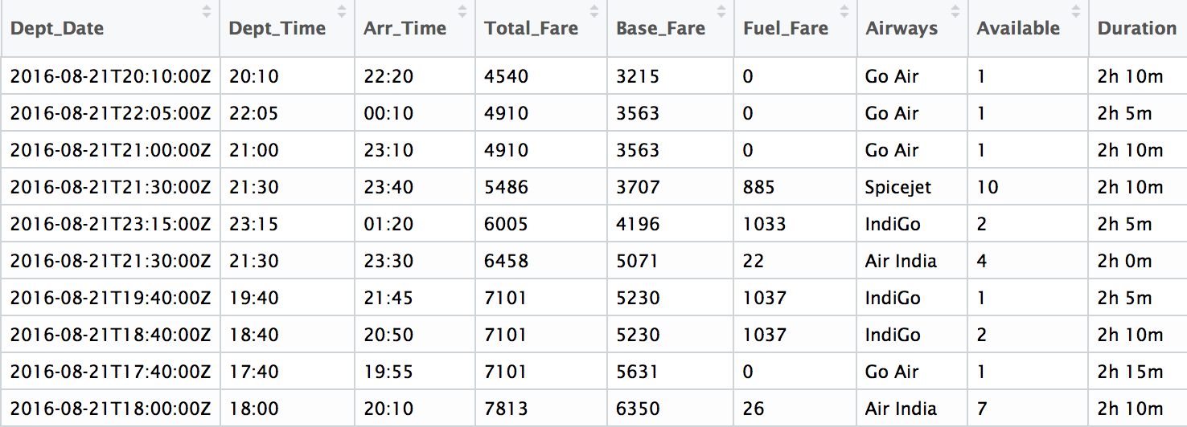Select the Air India row with fare 7813
This screenshot has height=427, width=1187.
click(x=593, y=409)
